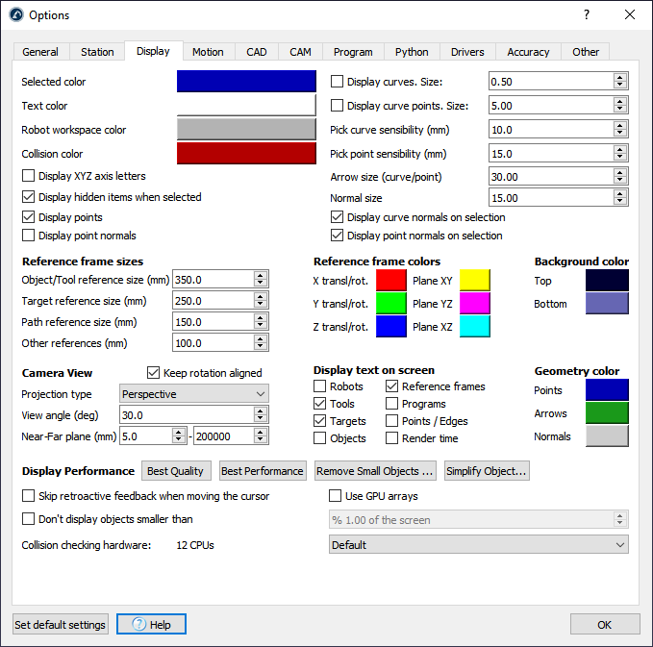This screenshot has height=647, width=653.
Task: Click the question mark in title bar
Action: (587, 14)
